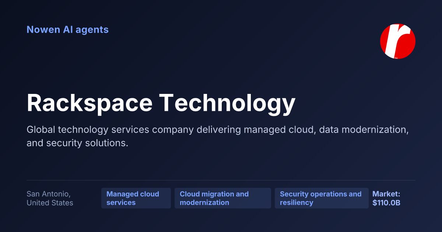Click the Managed cloud services tag

[136, 198]
